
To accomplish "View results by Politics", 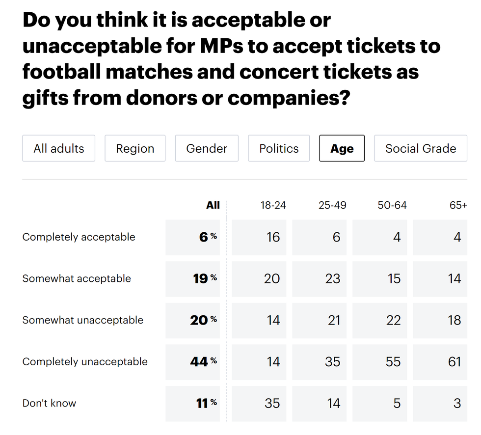I will 279,148.
